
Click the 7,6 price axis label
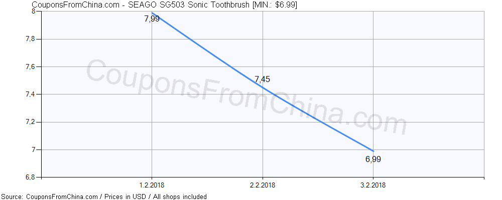pos(31,66)
